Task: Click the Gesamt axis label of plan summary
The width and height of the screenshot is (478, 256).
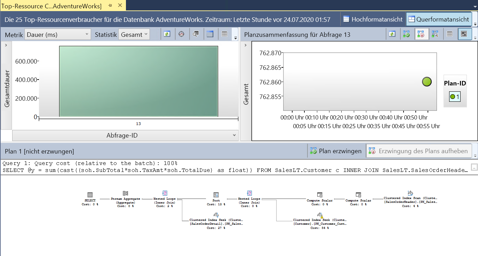Action: [x=247, y=94]
